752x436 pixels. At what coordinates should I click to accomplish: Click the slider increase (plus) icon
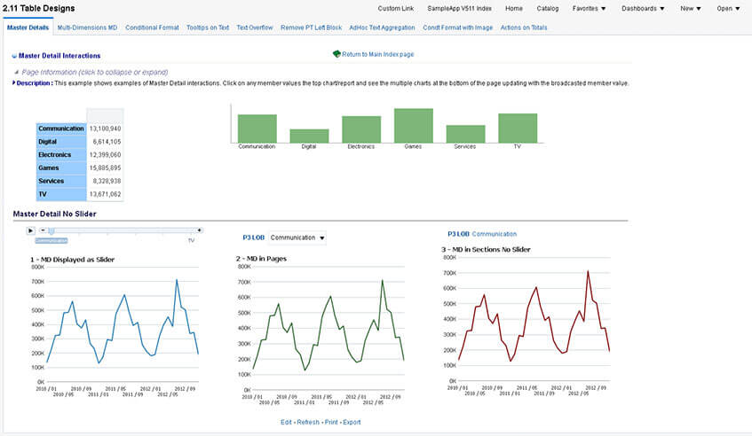click(x=199, y=230)
